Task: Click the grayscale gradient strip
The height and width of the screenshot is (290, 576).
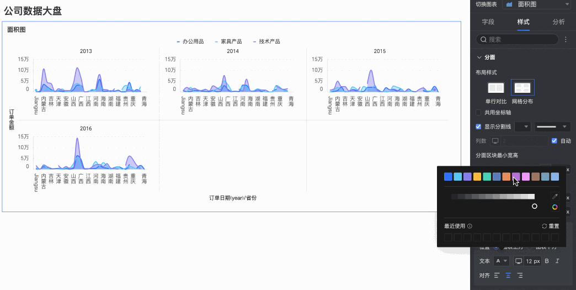Action: [x=493, y=197]
